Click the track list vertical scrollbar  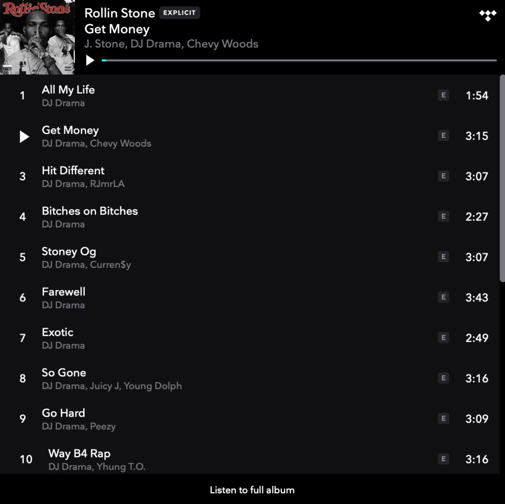coord(503,179)
